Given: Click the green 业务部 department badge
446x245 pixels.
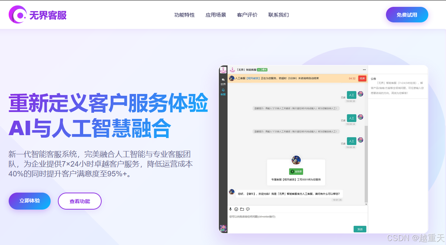Looking at the screenshot, I should pos(296,172).
